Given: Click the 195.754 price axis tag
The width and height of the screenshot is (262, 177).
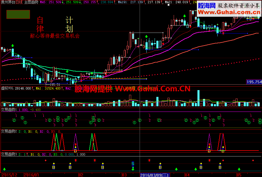Looking at the screenshot, I should (254, 82).
